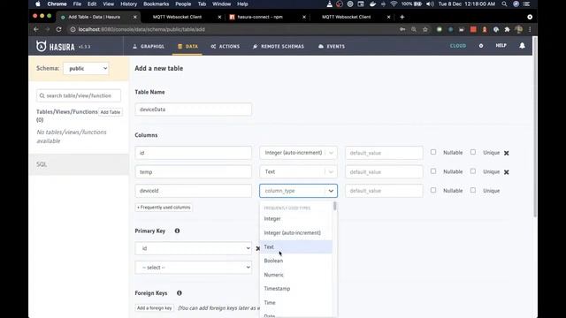Viewport: 566px width, 318px height.
Task: Choose Integer from type list
Action: pos(296,219)
